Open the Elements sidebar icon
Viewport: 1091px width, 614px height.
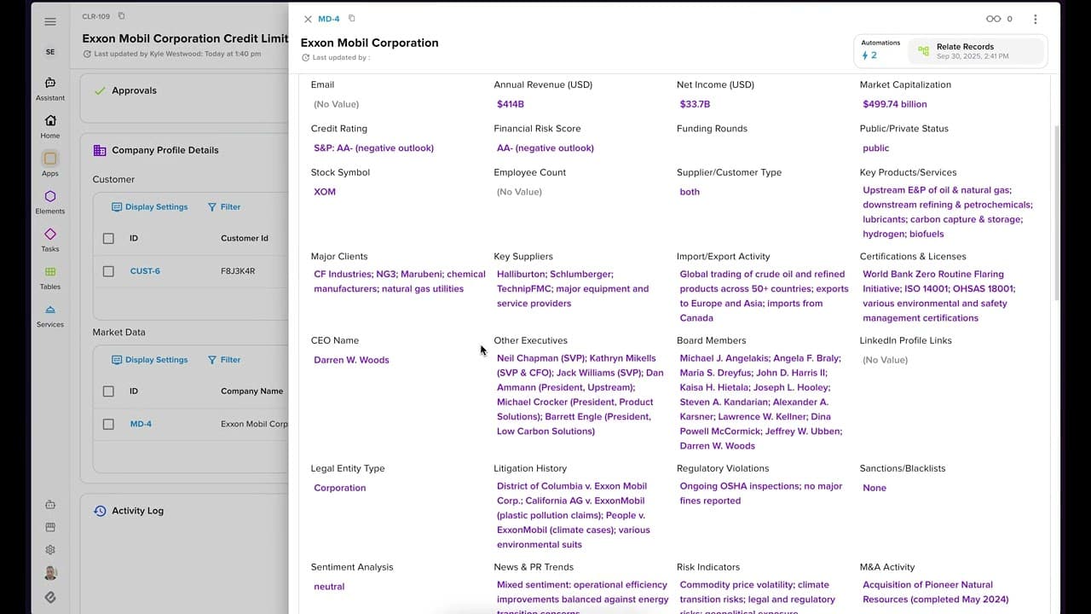pos(50,197)
